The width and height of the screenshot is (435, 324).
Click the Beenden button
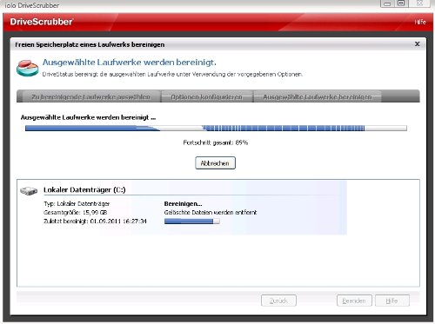click(354, 301)
